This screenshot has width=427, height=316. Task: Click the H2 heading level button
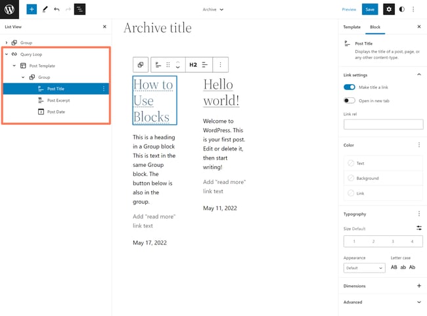[x=193, y=65]
